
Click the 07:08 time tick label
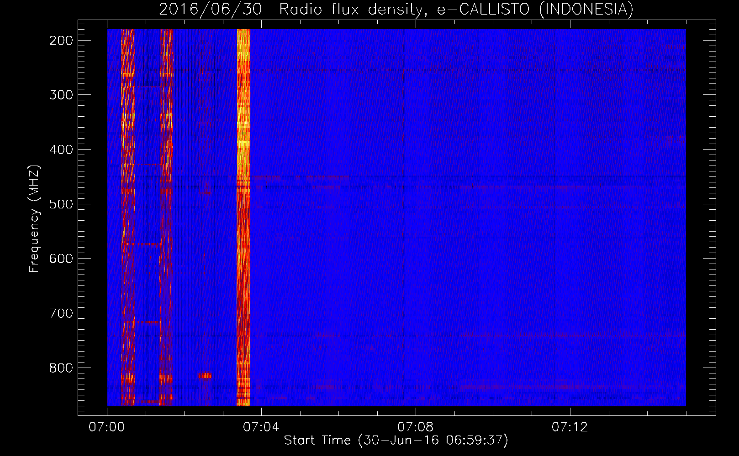click(x=415, y=427)
